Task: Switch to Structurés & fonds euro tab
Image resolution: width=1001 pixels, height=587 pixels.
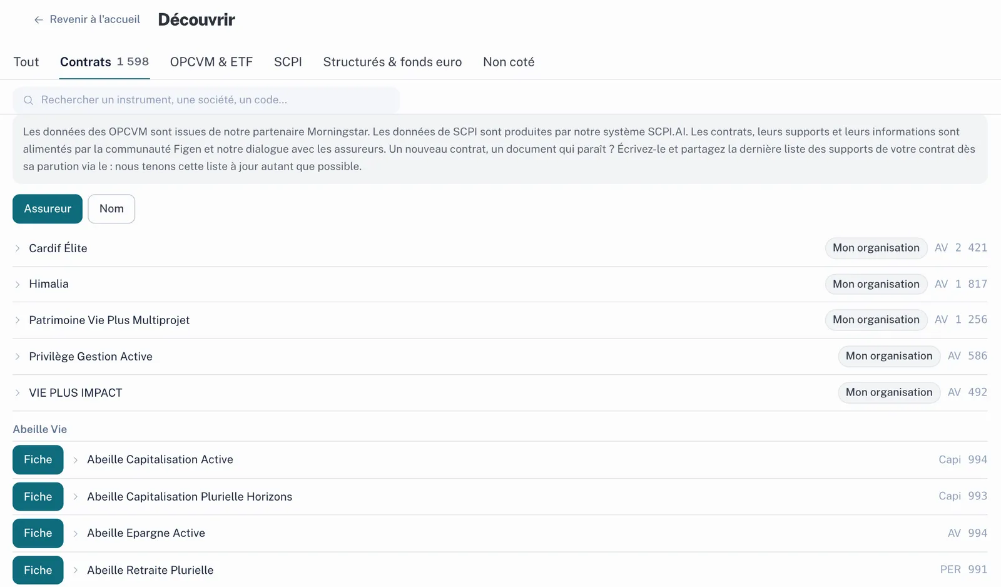Action: (x=392, y=62)
